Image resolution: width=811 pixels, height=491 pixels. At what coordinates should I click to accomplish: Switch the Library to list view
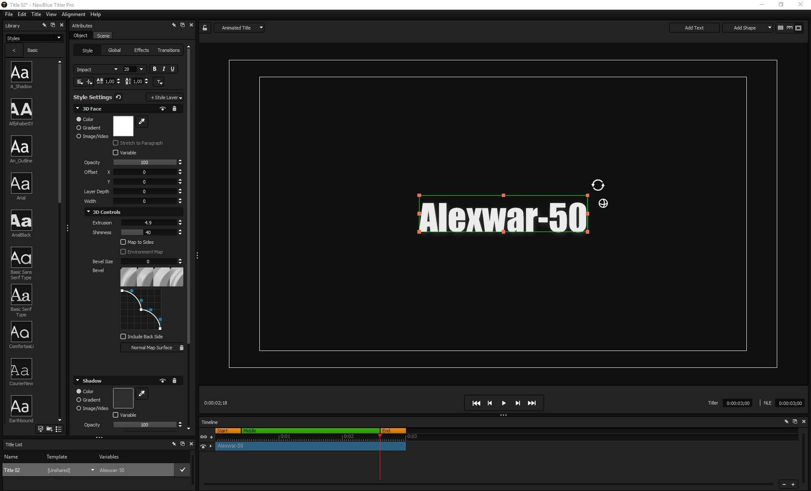58,429
